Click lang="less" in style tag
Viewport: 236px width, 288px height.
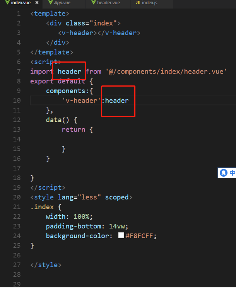79,197
